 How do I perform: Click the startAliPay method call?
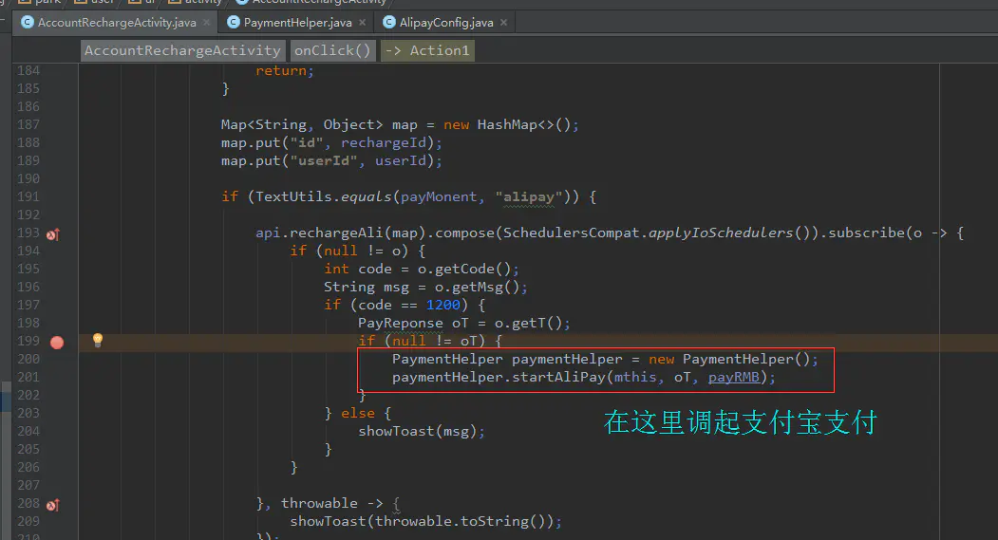558,377
